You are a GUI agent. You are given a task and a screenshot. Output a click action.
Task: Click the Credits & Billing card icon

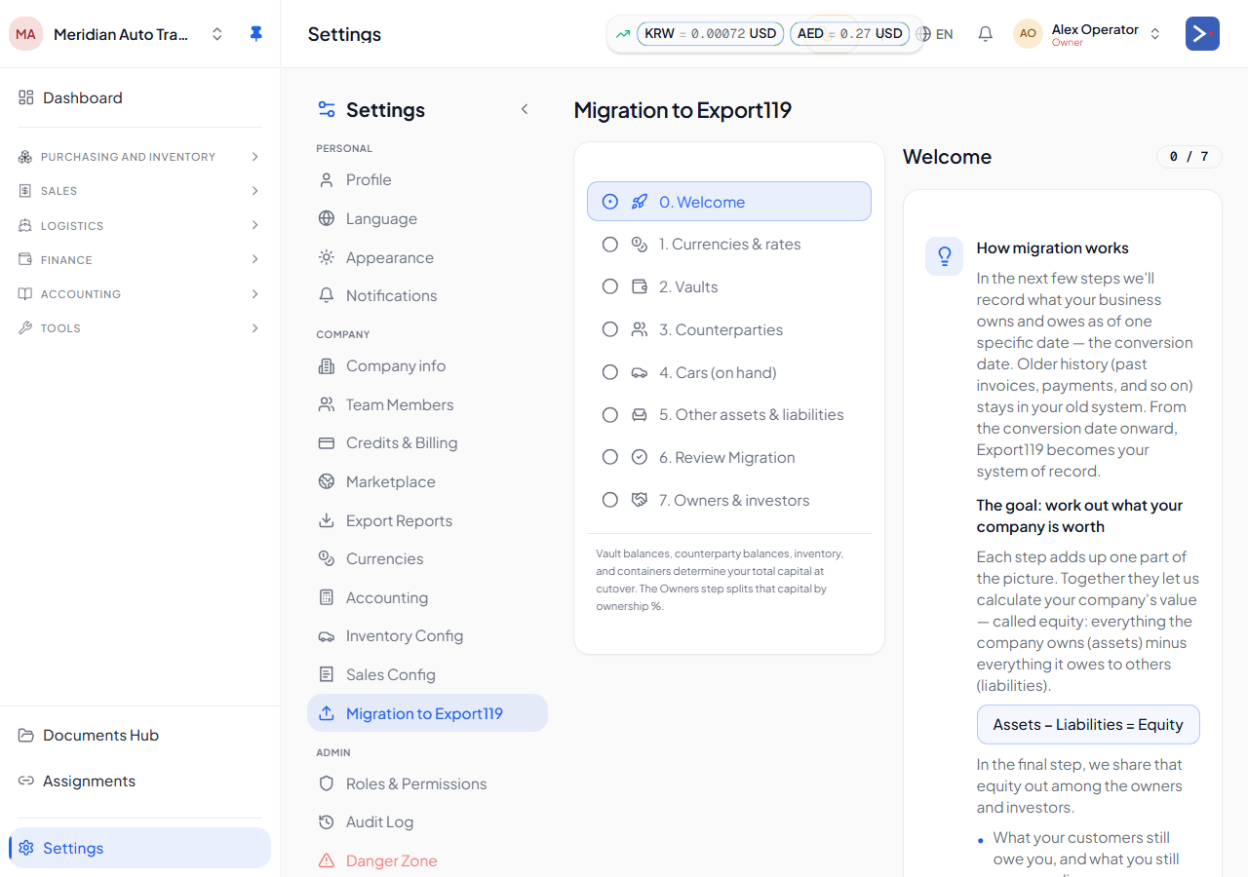point(327,443)
